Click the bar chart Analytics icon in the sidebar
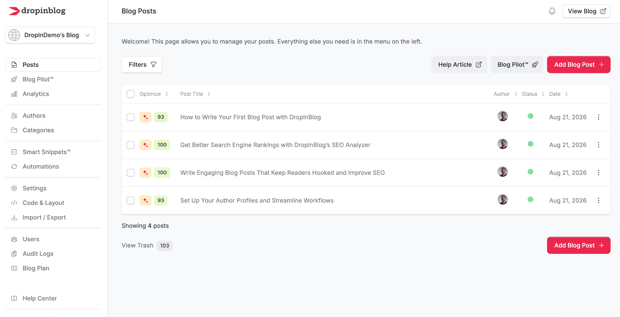620x317 pixels. coord(14,94)
